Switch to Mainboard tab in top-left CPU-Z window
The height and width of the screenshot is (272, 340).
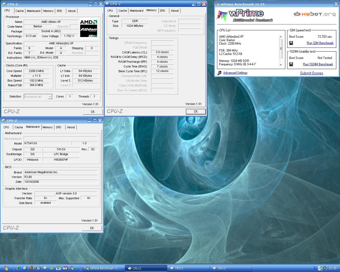pos(33,11)
